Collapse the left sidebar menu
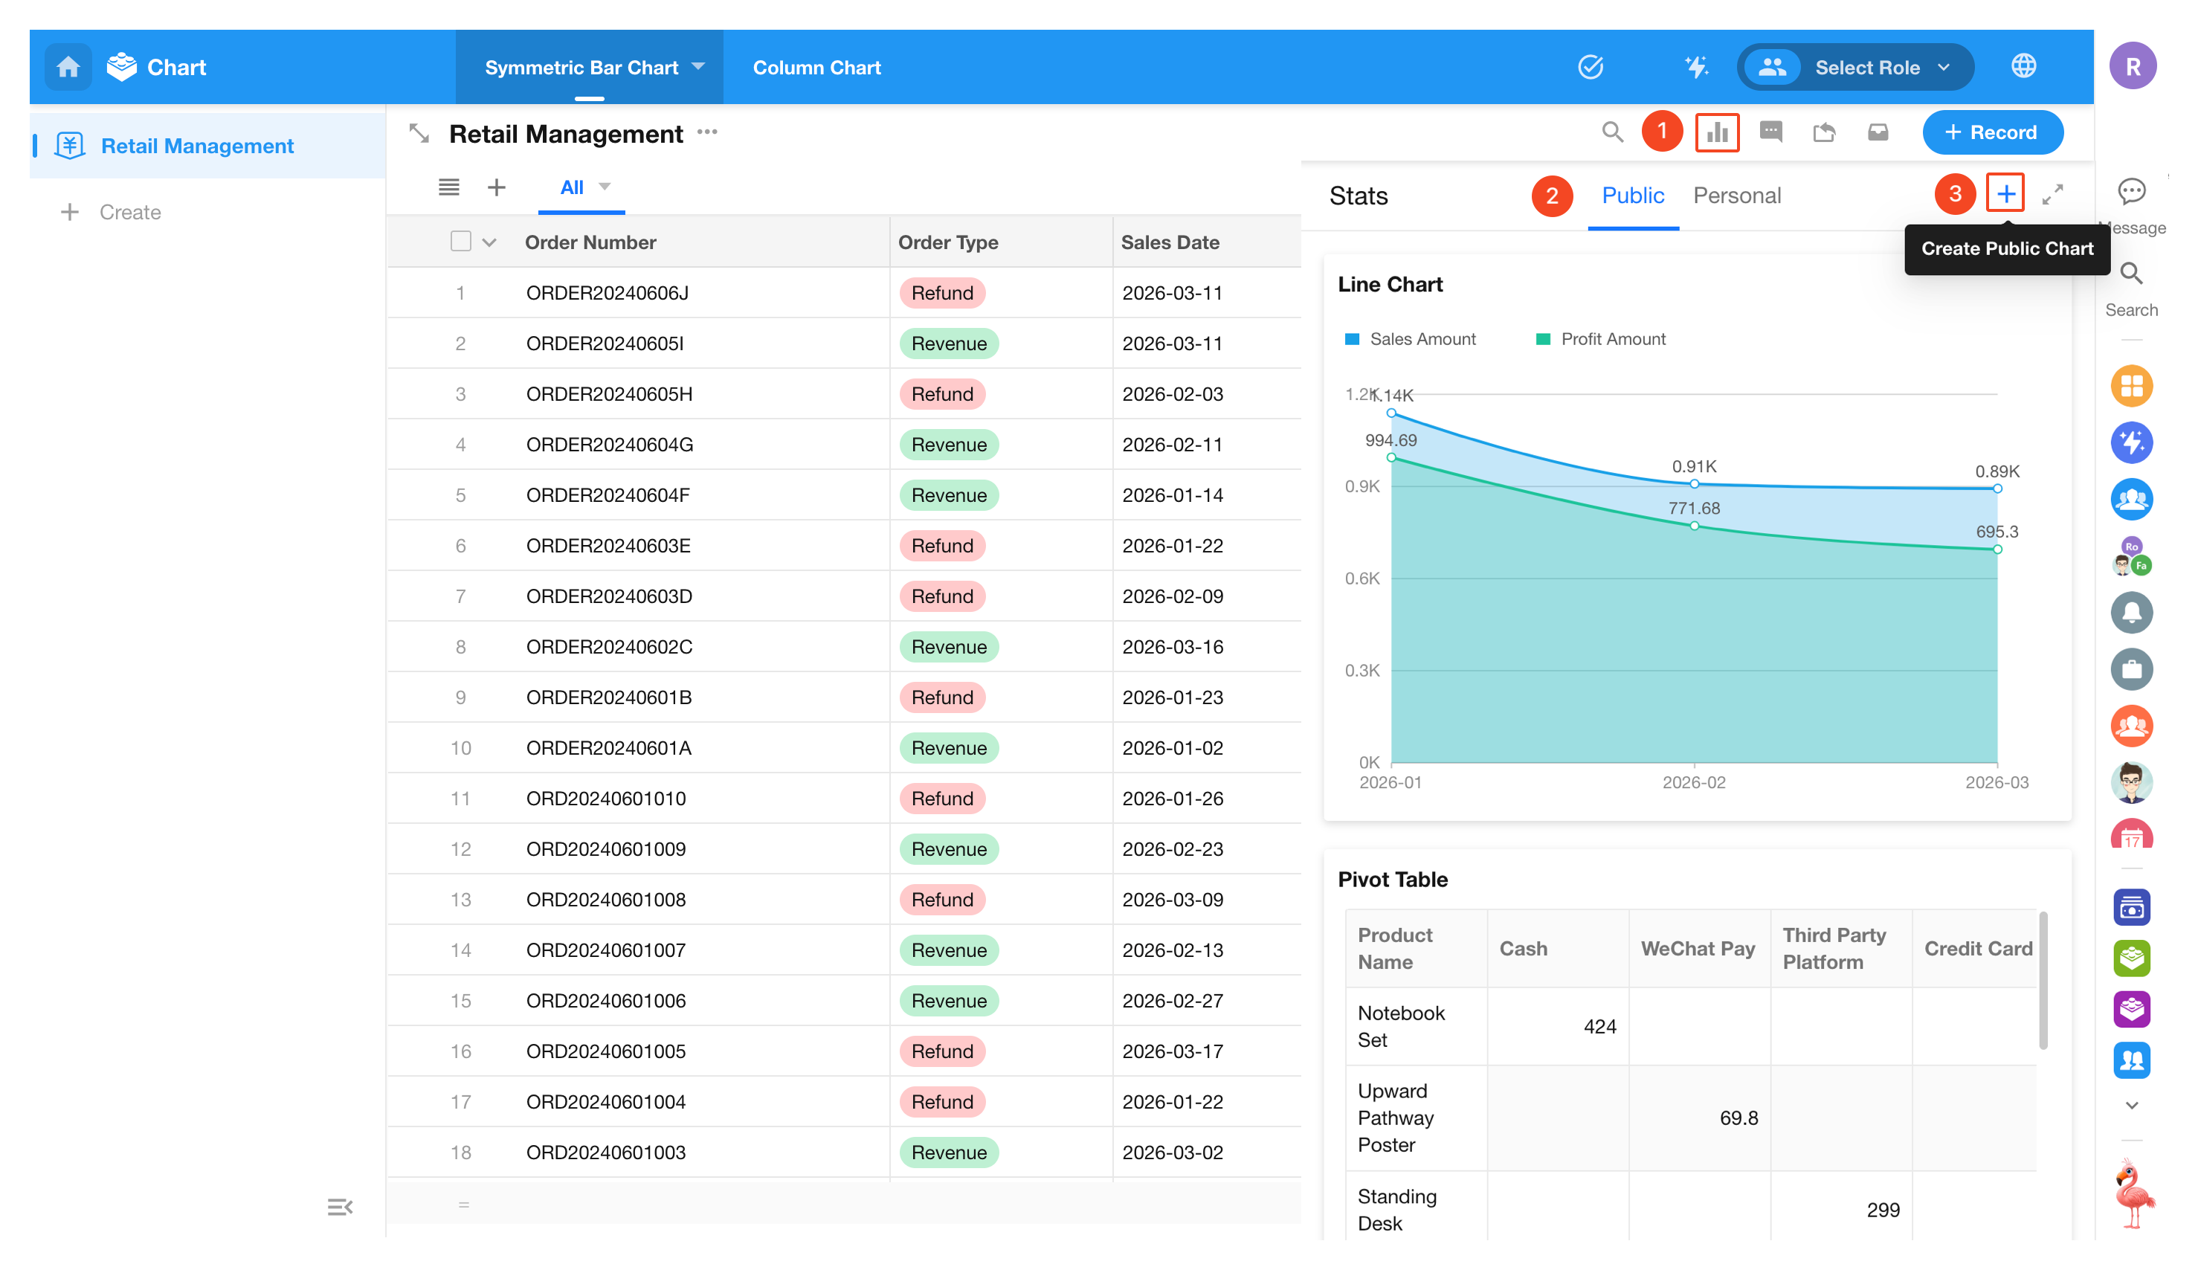 coord(339,1208)
